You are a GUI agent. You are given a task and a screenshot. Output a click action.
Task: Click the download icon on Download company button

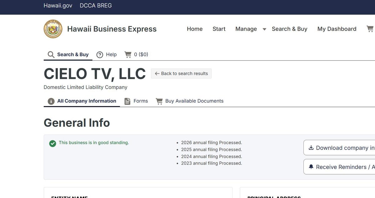pos(311,148)
